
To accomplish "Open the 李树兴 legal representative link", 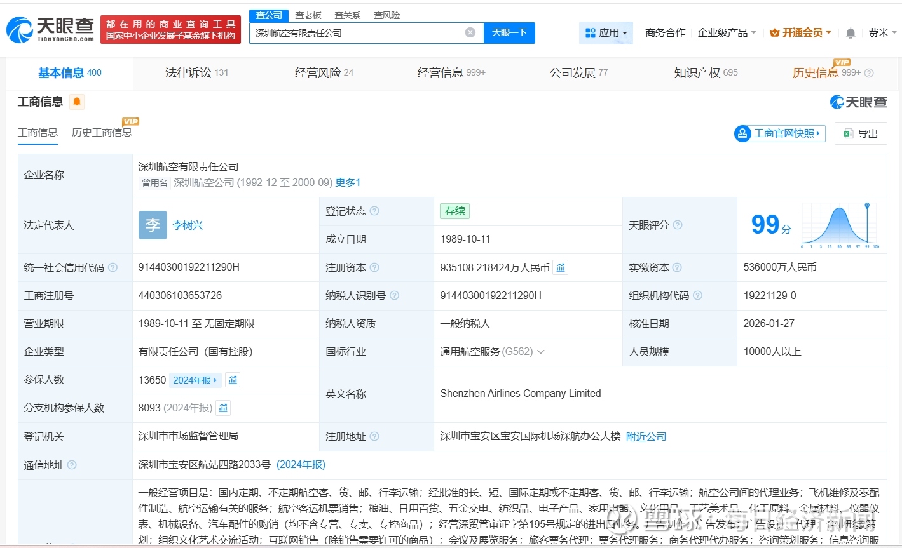I will (188, 225).
